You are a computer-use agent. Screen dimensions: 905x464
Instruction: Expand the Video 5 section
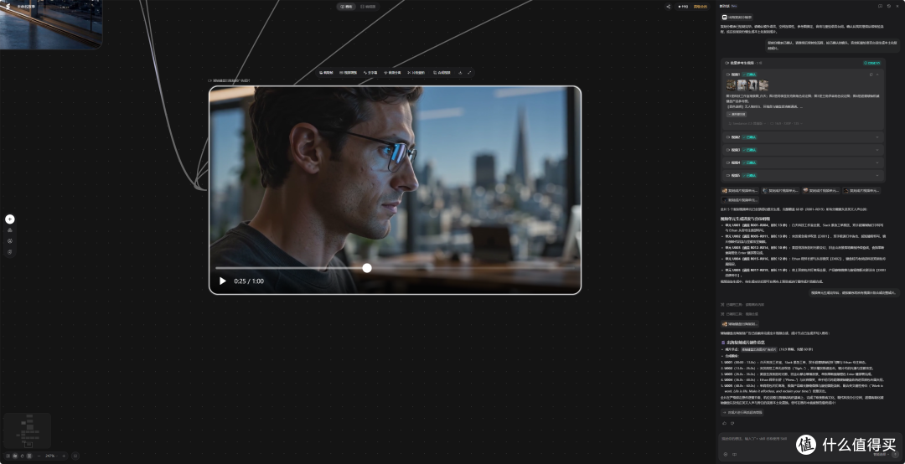[877, 175]
